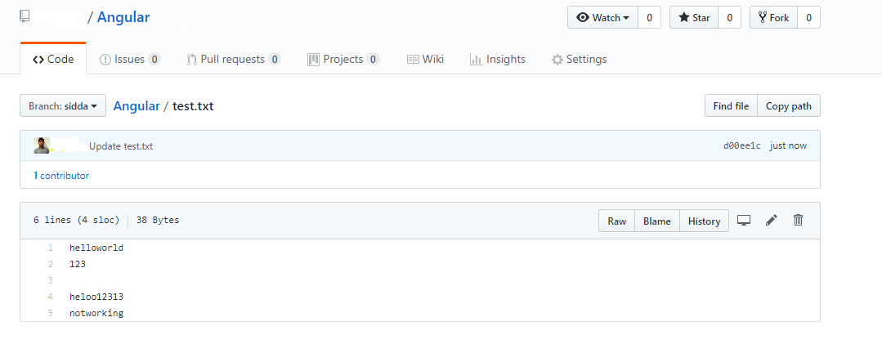The height and width of the screenshot is (353, 882).
Task: Expand the Branch: sidda selector
Action: click(x=63, y=106)
